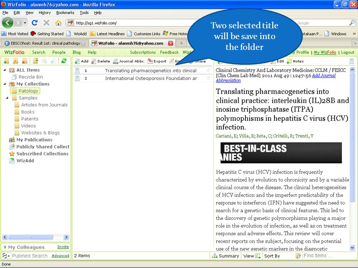Image resolution: width=358 pixels, height=268 pixels.
Task: Click the Pubmed Search input field
Action: (x=31, y=256)
